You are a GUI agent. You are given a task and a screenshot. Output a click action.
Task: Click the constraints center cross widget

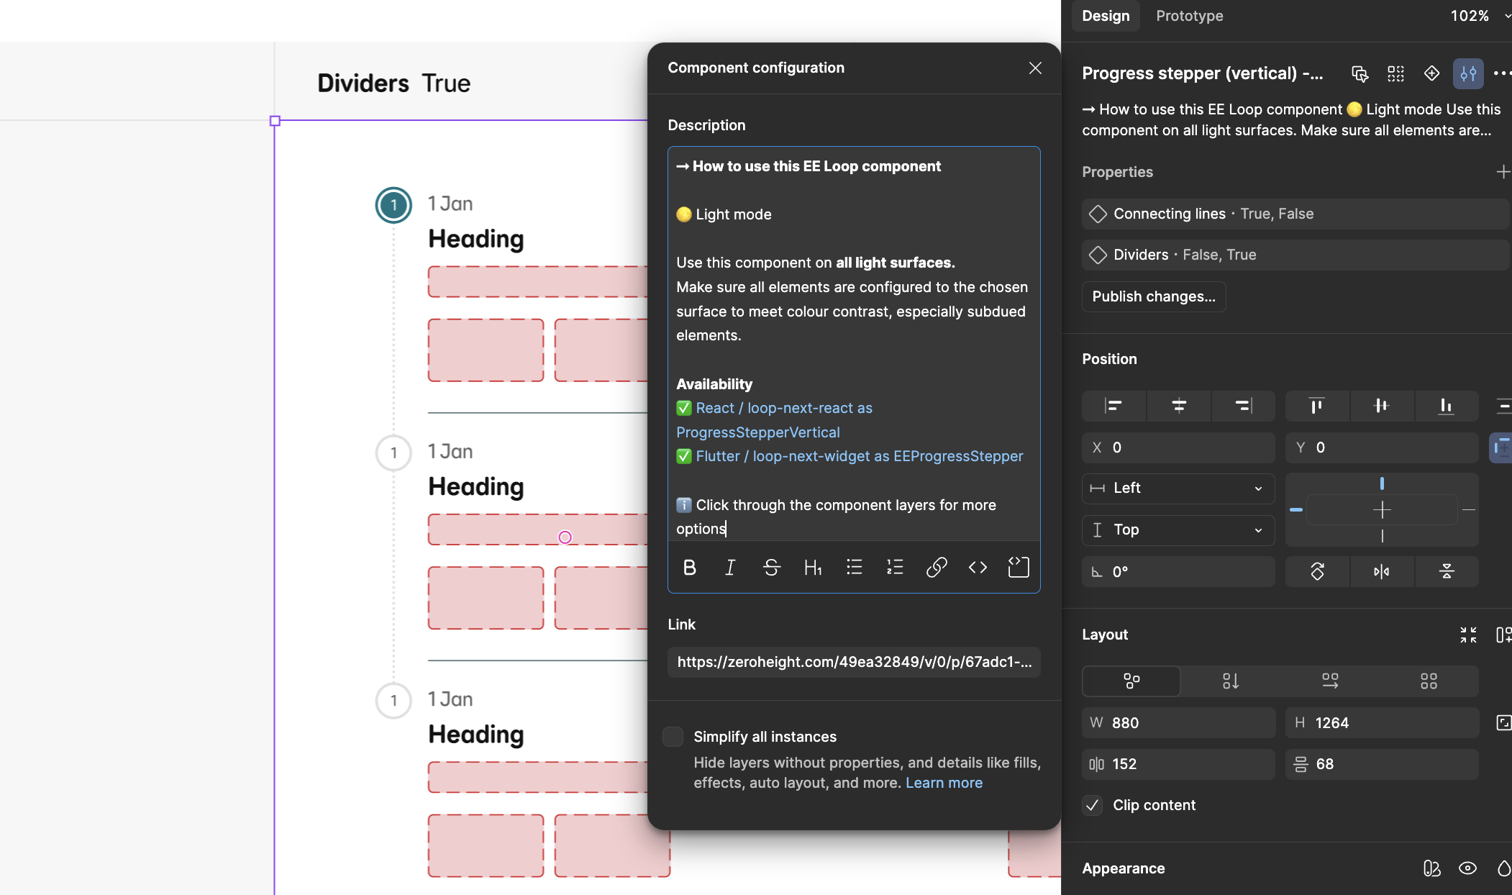coord(1382,510)
